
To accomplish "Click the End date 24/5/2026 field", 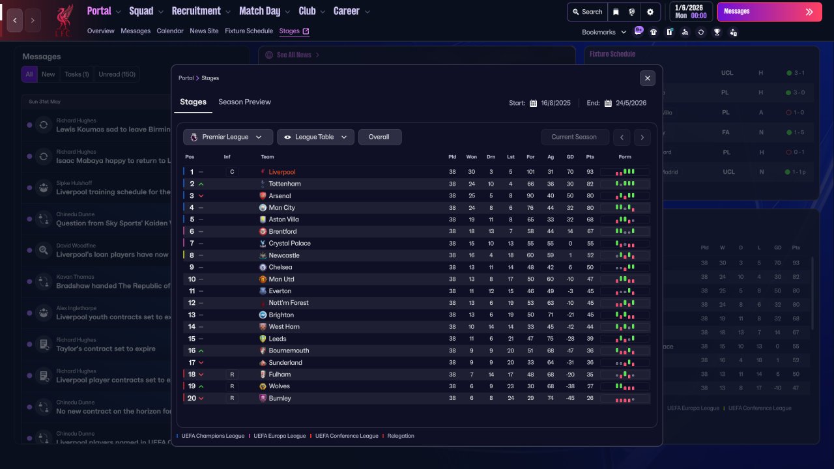I will point(631,103).
